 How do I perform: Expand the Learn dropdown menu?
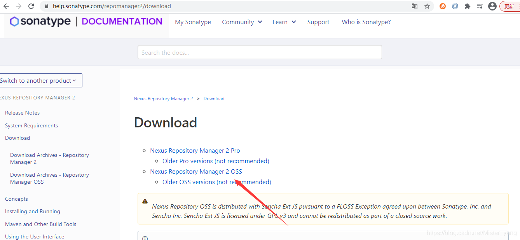click(x=284, y=22)
